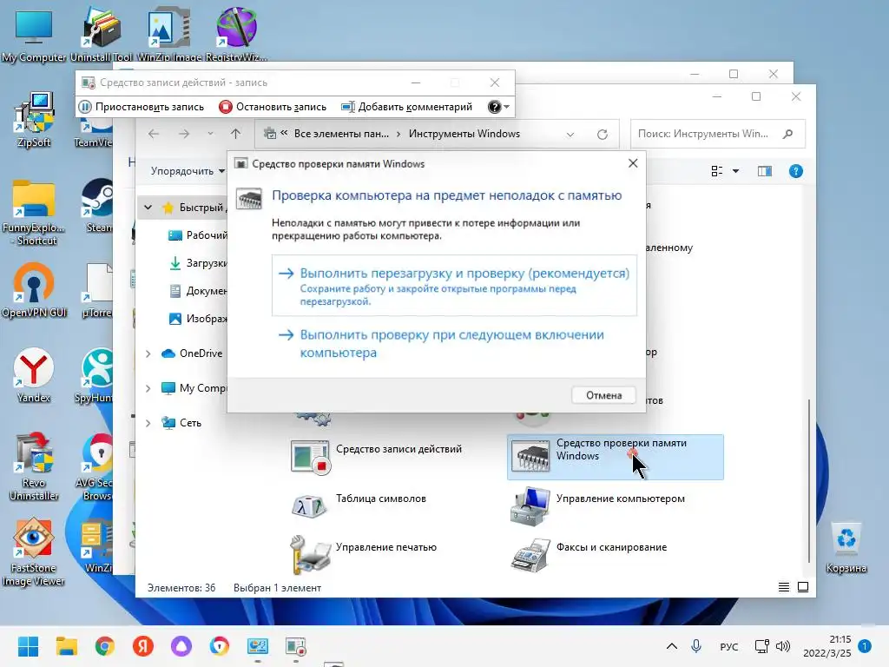The width and height of the screenshot is (889, 667).
Task: Switch to details view in status bar
Action: [784, 587]
